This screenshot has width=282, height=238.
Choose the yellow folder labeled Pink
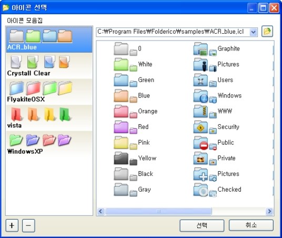coord(121,143)
